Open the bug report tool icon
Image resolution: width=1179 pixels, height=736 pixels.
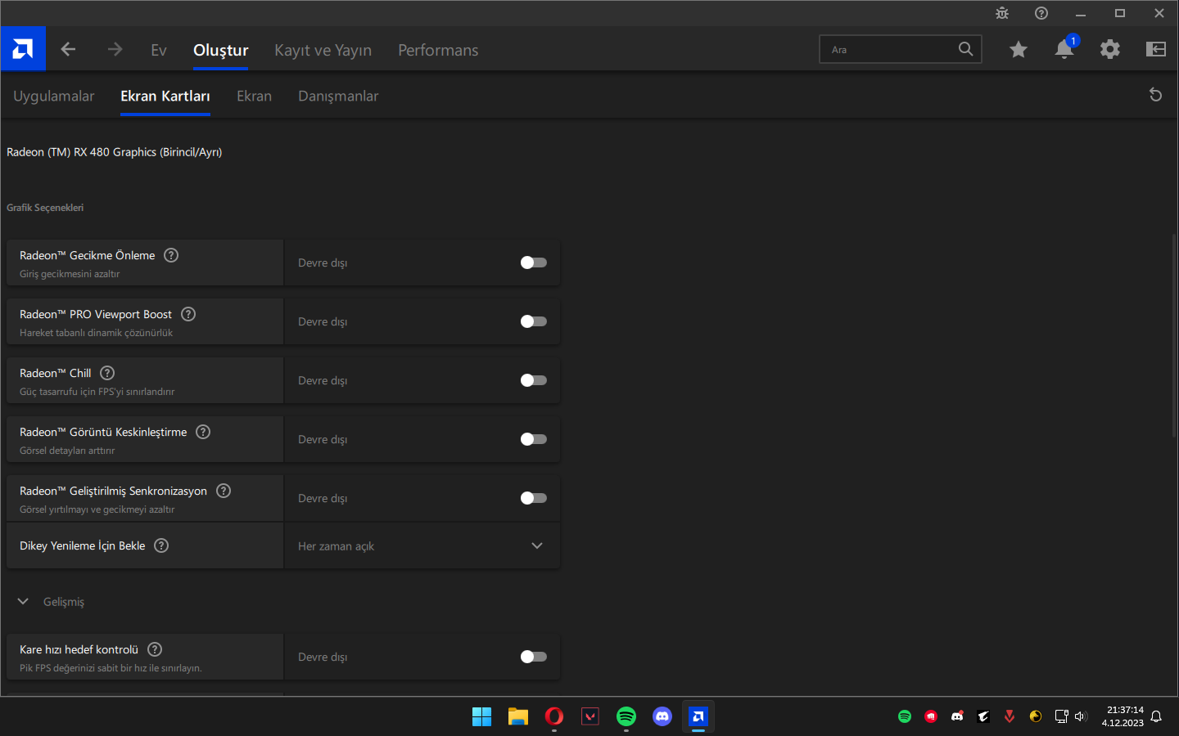[x=1002, y=13]
